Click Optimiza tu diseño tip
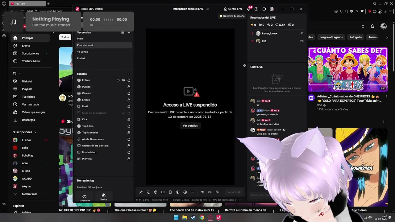Image resolution: width=395 pixels, height=222 pixels. (232, 16)
